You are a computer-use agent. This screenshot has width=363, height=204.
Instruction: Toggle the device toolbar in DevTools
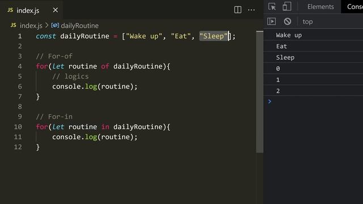tap(287, 6)
